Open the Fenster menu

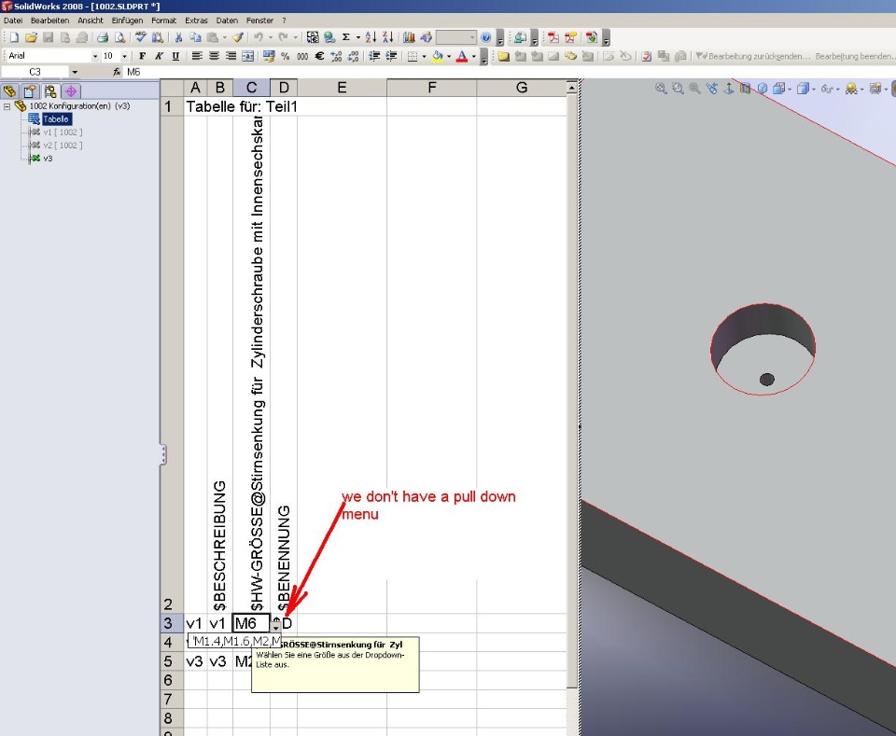[x=260, y=21]
